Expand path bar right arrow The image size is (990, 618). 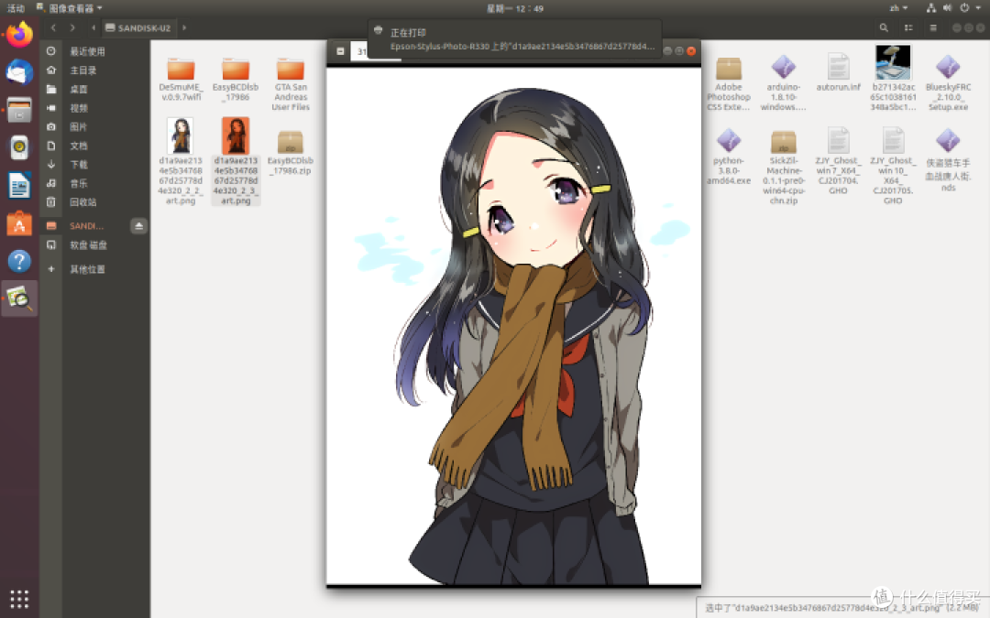pyautogui.click(x=184, y=27)
